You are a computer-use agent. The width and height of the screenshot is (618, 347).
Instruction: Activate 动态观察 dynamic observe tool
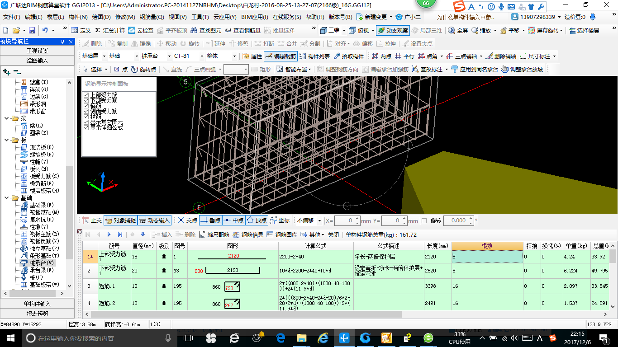click(x=393, y=30)
